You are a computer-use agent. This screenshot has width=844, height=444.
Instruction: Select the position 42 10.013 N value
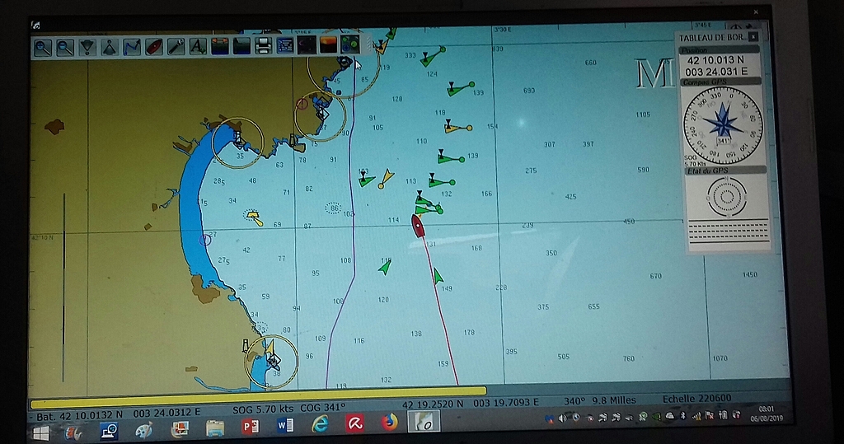click(x=715, y=60)
